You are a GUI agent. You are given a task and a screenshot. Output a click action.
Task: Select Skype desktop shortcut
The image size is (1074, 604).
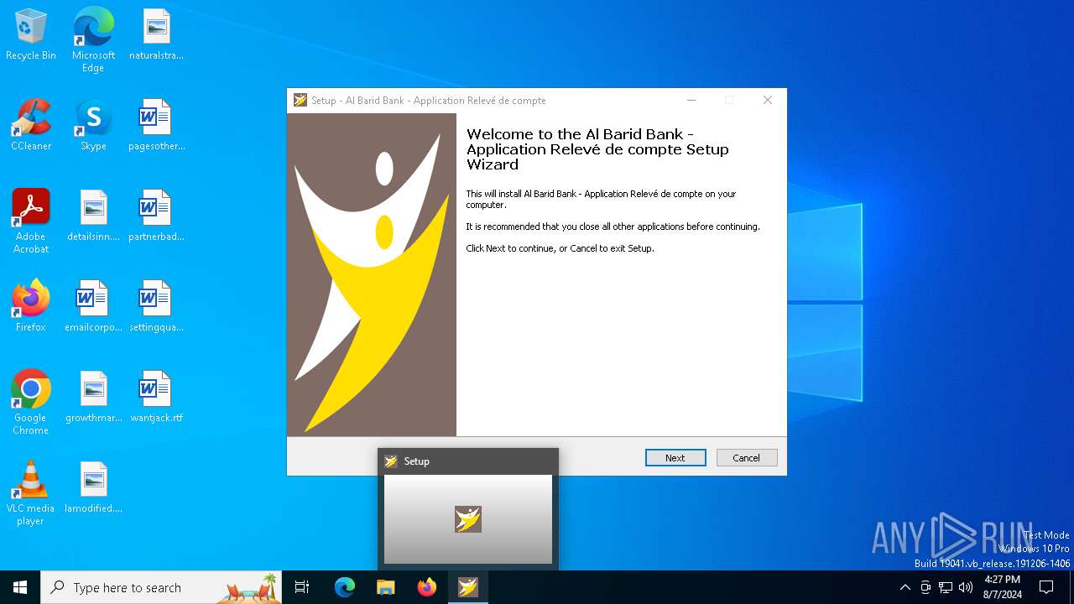tap(93, 126)
